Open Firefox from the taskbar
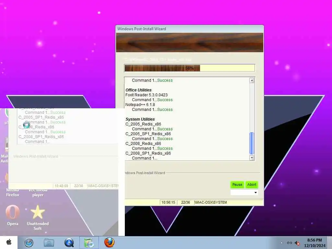 (109, 243)
